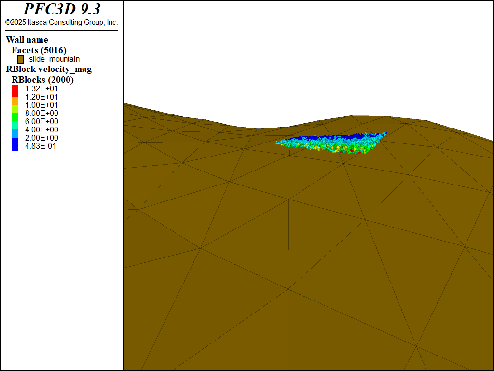Image resolution: width=494 pixels, height=371 pixels.
Task: Click the slide_mountain brown color swatch
Action: (20, 59)
